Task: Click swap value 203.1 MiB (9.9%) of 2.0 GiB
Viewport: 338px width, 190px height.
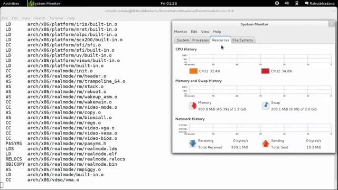Action: point(294,109)
